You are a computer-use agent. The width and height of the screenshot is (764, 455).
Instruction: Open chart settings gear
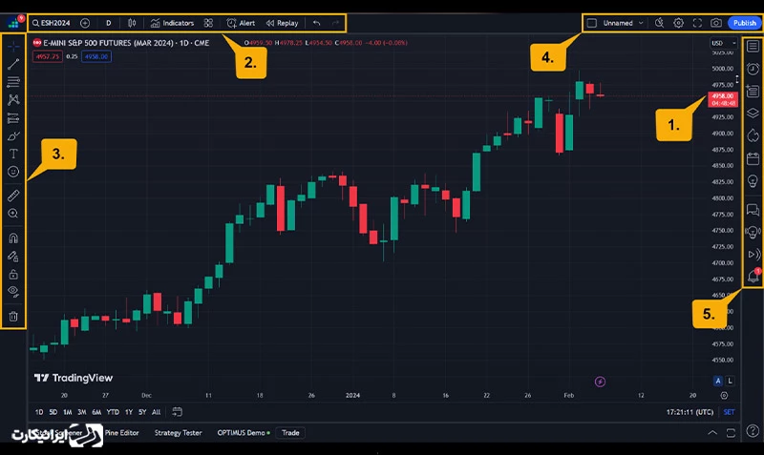click(x=678, y=23)
